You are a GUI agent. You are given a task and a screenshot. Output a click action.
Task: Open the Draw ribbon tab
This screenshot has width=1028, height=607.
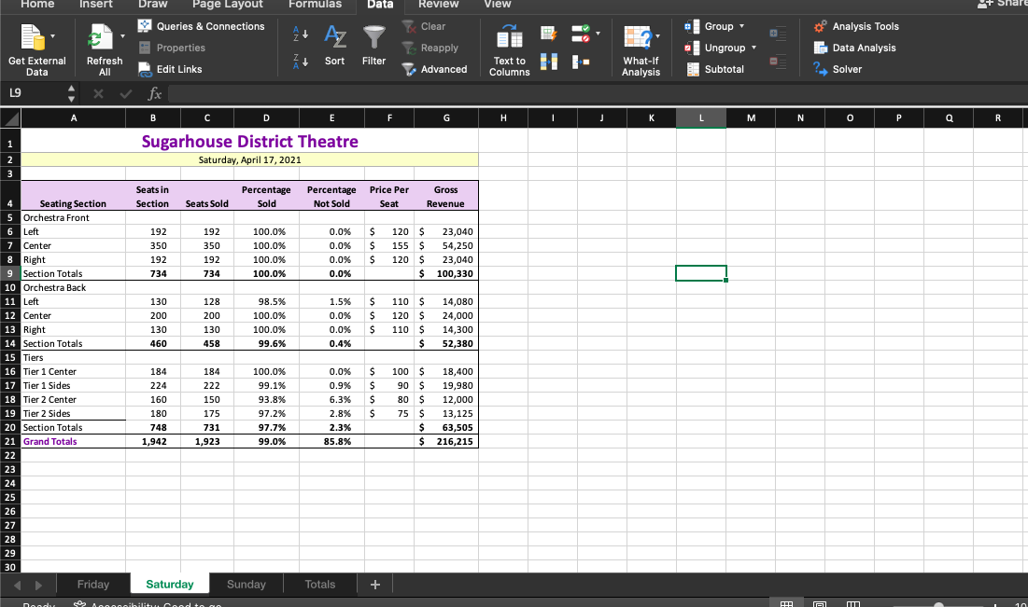pos(153,5)
